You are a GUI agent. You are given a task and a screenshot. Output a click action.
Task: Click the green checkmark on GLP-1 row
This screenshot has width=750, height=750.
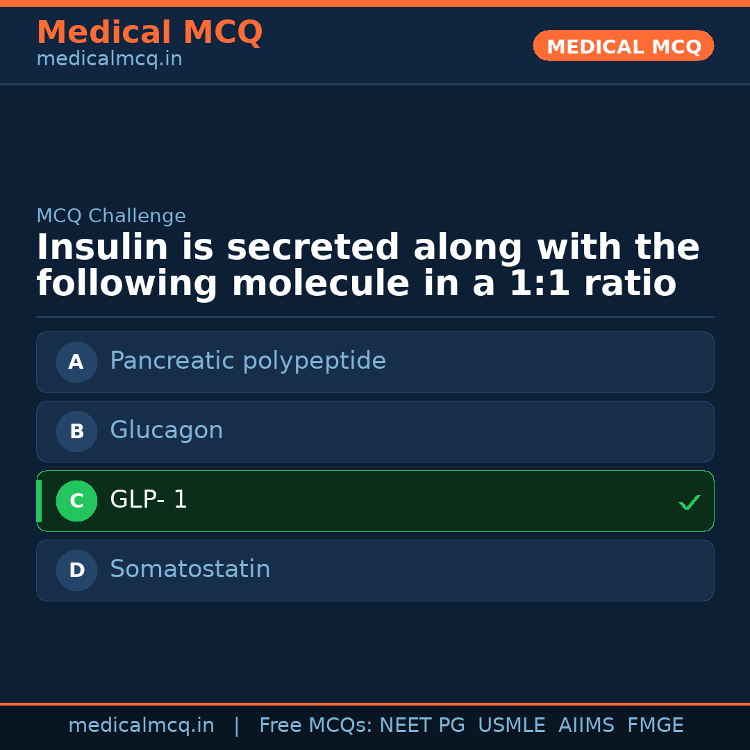coord(689,502)
